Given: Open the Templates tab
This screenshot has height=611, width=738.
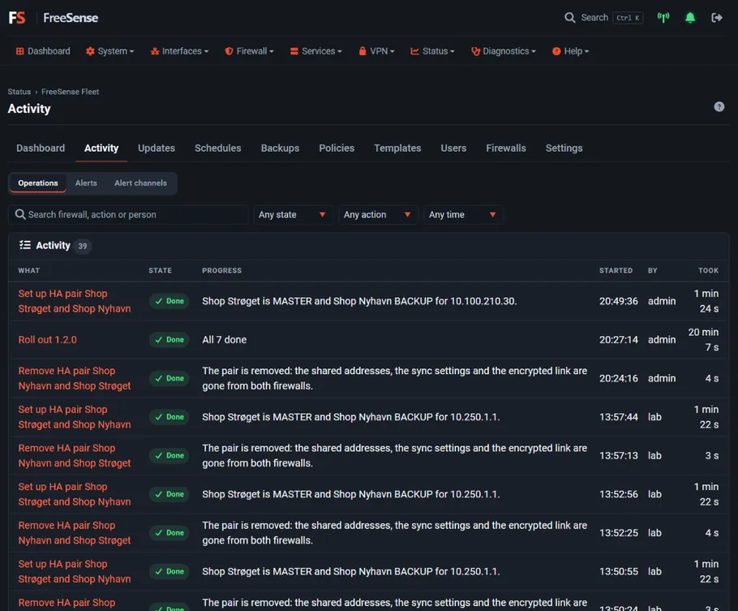Looking at the screenshot, I should pyautogui.click(x=397, y=148).
